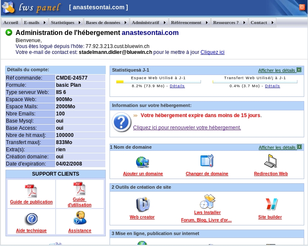
Task: Click arrow next to Contact menu
Action: [x=273, y=23]
